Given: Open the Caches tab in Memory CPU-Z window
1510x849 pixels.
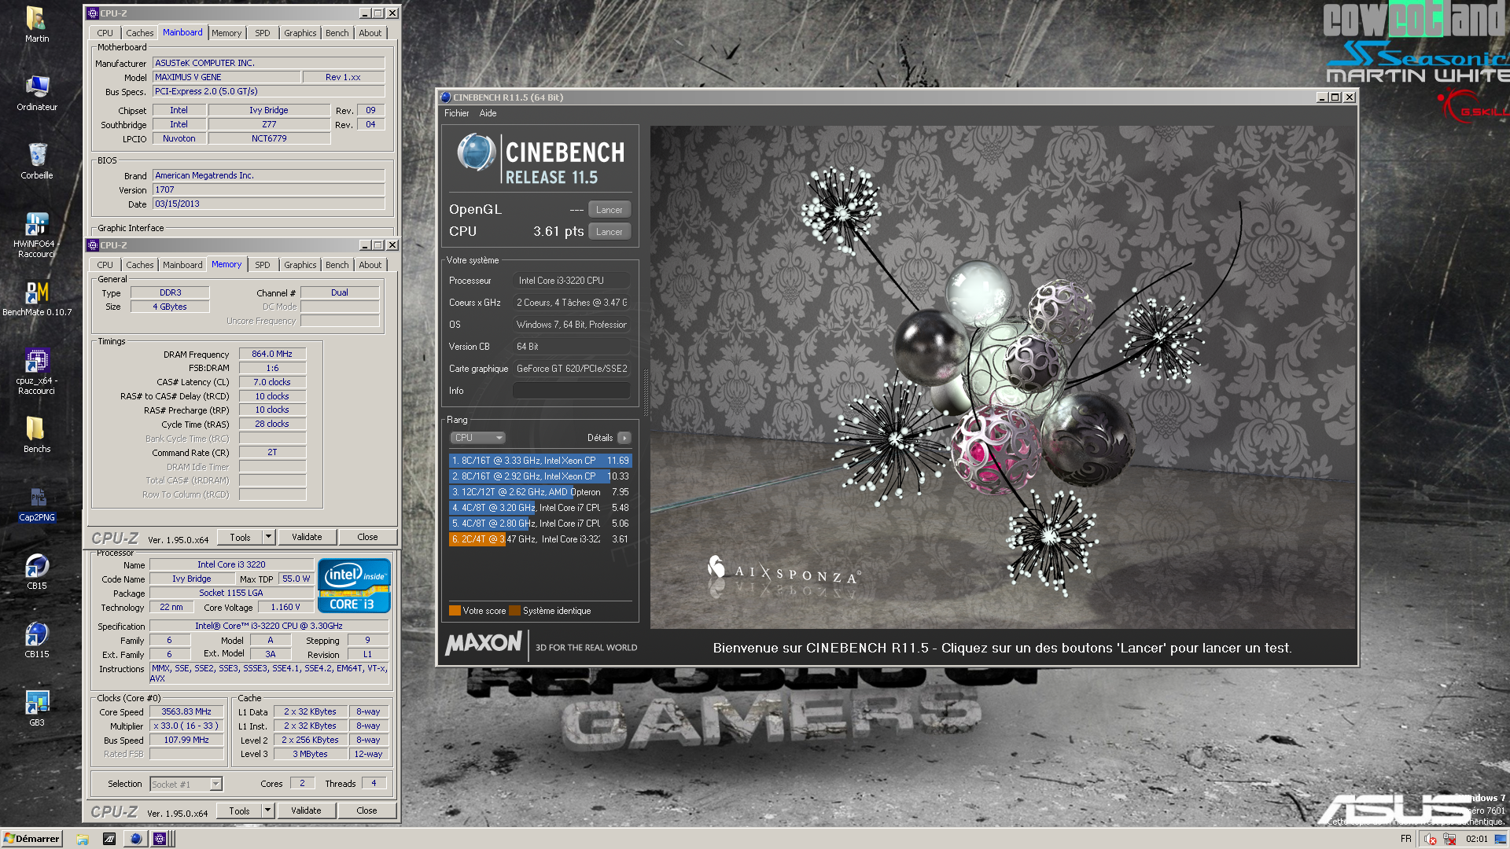Looking at the screenshot, I should pos(140,265).
